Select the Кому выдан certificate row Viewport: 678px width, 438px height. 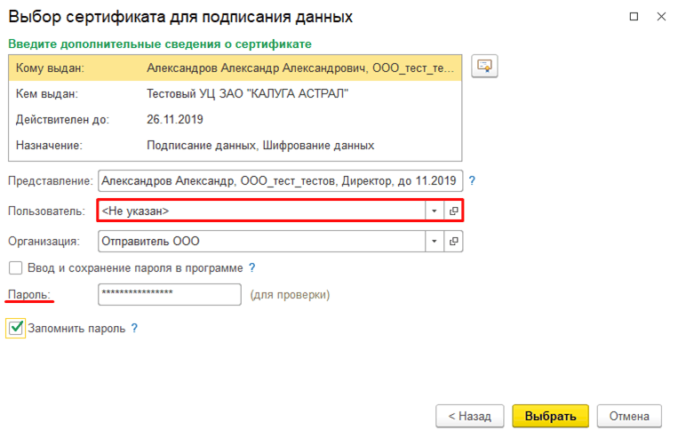pos(235,68)
